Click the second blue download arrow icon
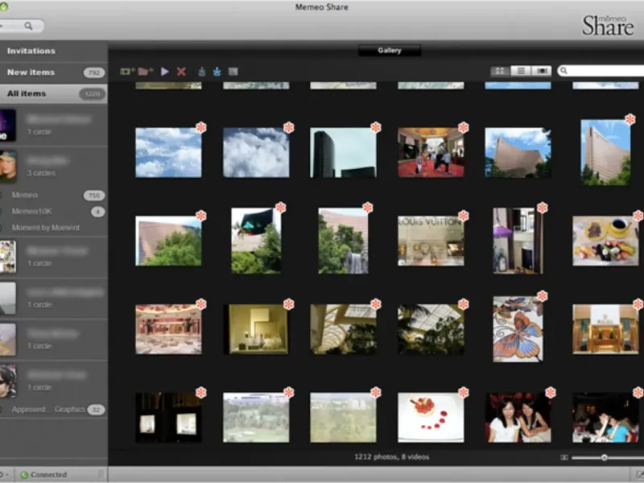The height and width of the screenshot is (483, 644). tap(217, 72)
